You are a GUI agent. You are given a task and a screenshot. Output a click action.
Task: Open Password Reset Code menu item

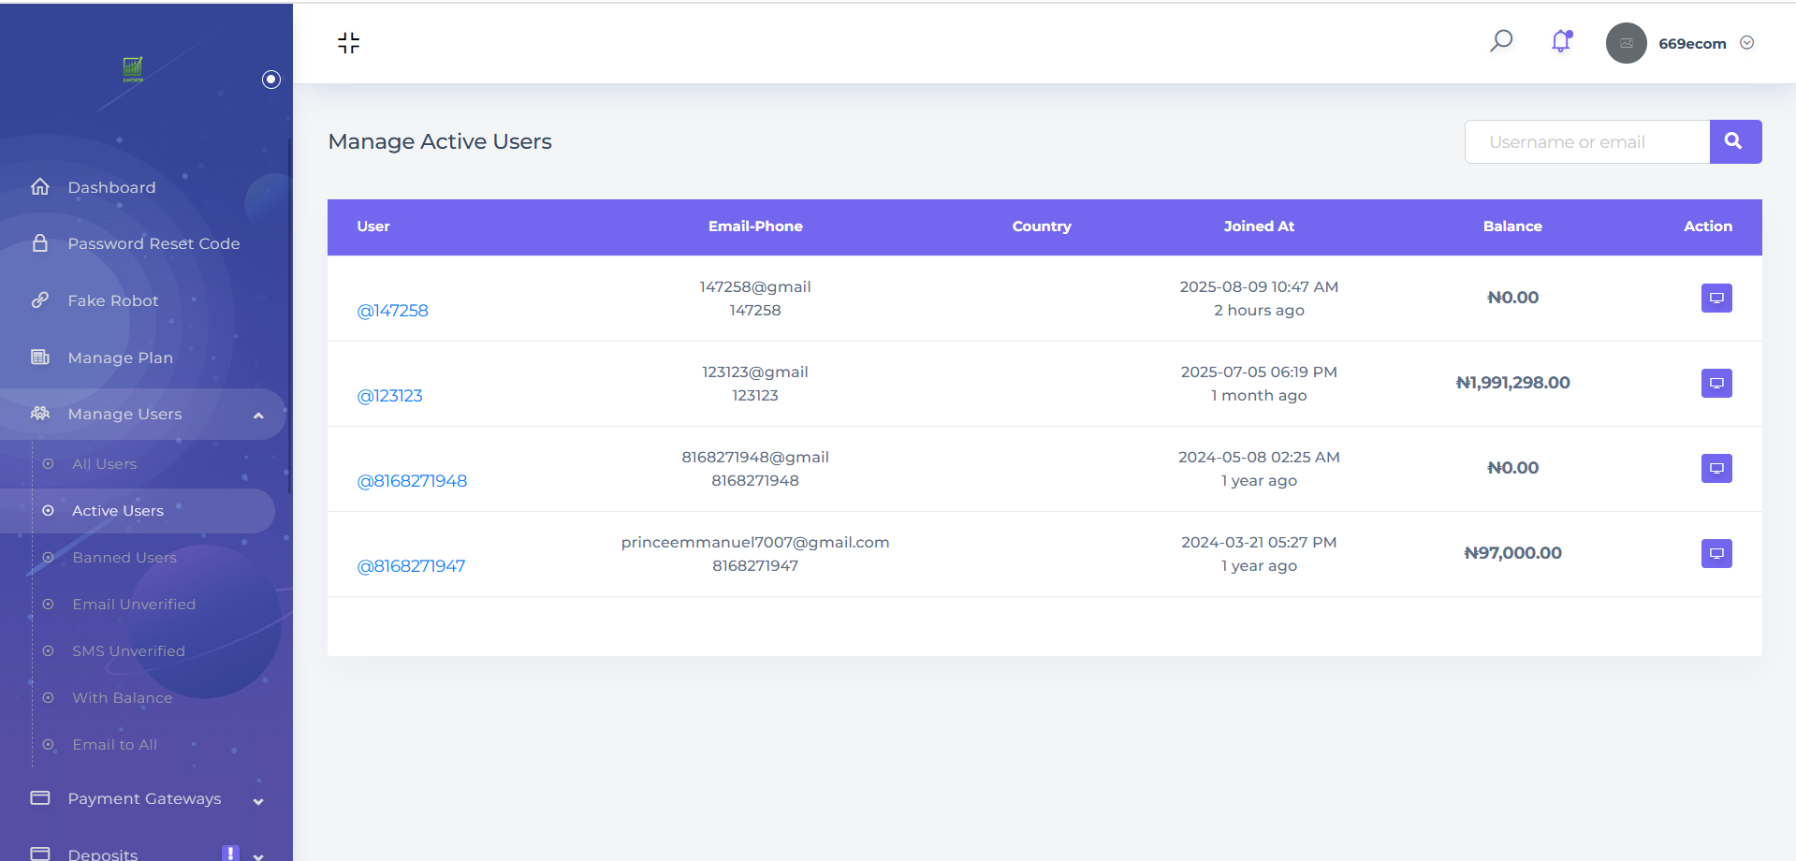coord(153,243)
